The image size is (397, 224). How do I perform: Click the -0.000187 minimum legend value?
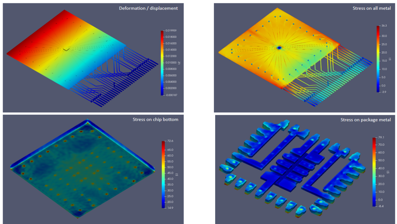[x=171, y=95]
